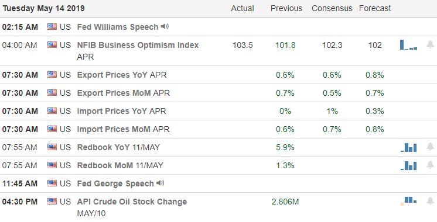This screenshot has height=222, width=437.
Task: Open the Export Prices MoM indicator link
Action: point(114,93)
